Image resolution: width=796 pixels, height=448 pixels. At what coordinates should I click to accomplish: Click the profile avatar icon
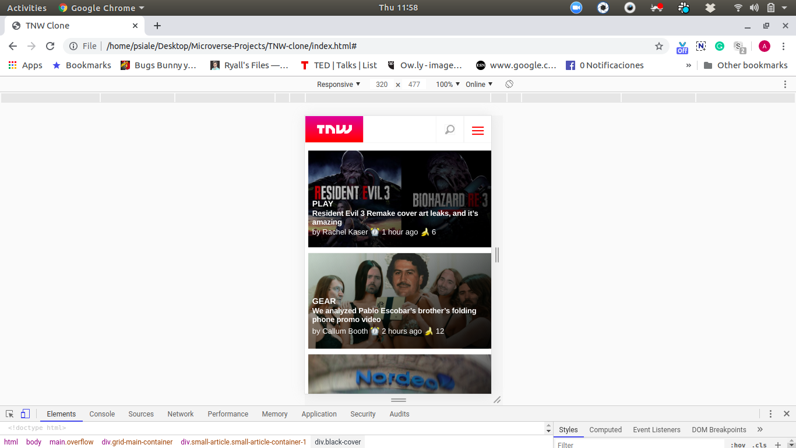(765, 46)
